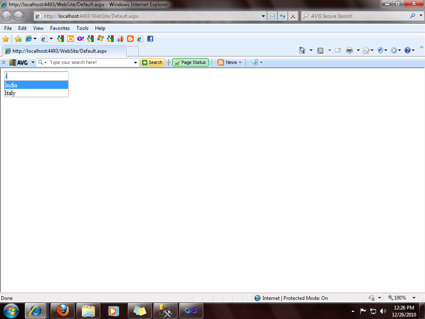Open the File menu
425x319 pixels.
pos(8,28)
